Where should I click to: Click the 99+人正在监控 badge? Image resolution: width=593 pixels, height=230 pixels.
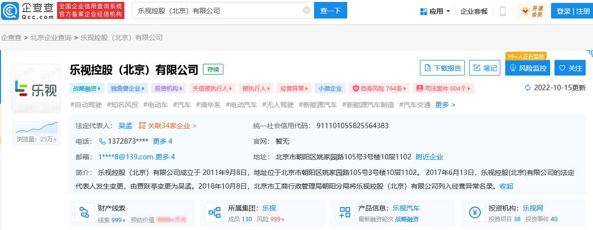click(526, 56)
